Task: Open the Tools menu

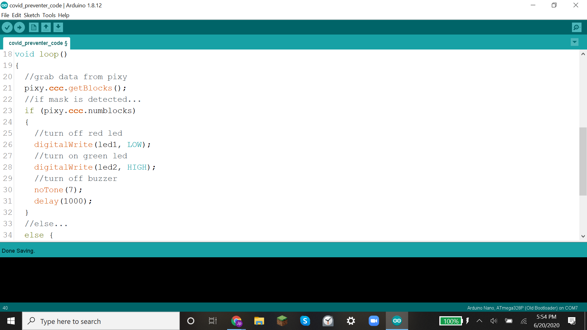Action: pyautogui.click(x=49, y=15)
